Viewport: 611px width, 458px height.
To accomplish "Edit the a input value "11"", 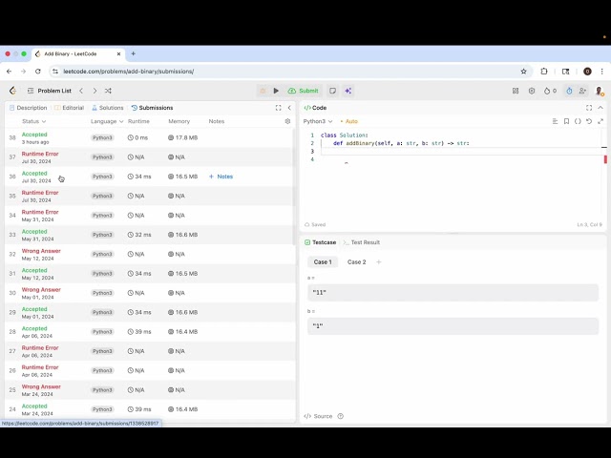I will click(453, 293).
